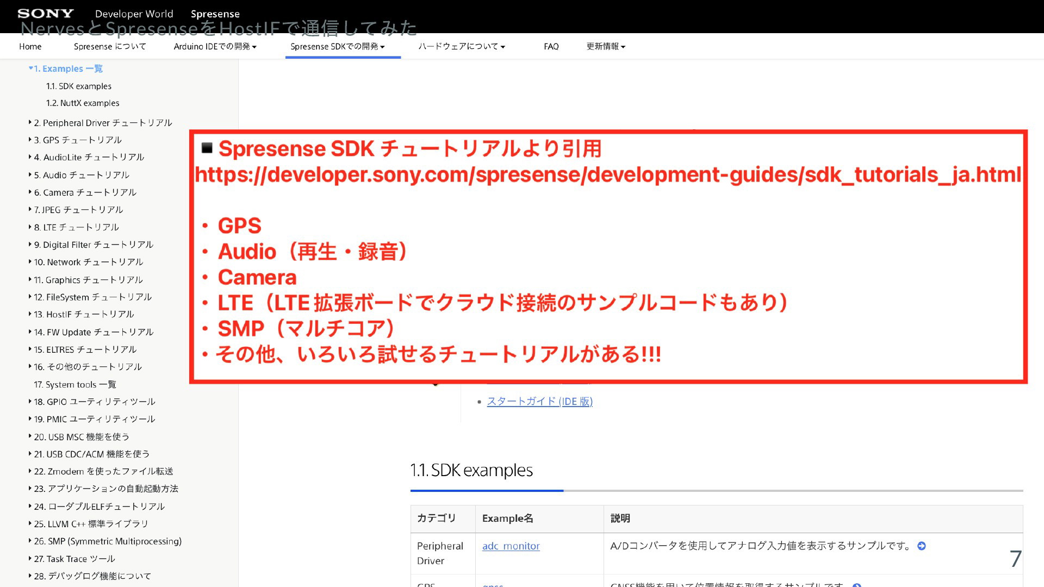The height and width of the screenshot is (587, 1044).
Task: Expand 12. FileSystem チュートリアル
Action: [x=90, y=297]
